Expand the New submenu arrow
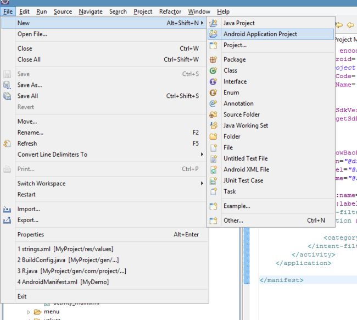 (202, 23)
